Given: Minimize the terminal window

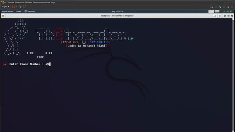Looking at the screenshot, I should click(225, 16).
